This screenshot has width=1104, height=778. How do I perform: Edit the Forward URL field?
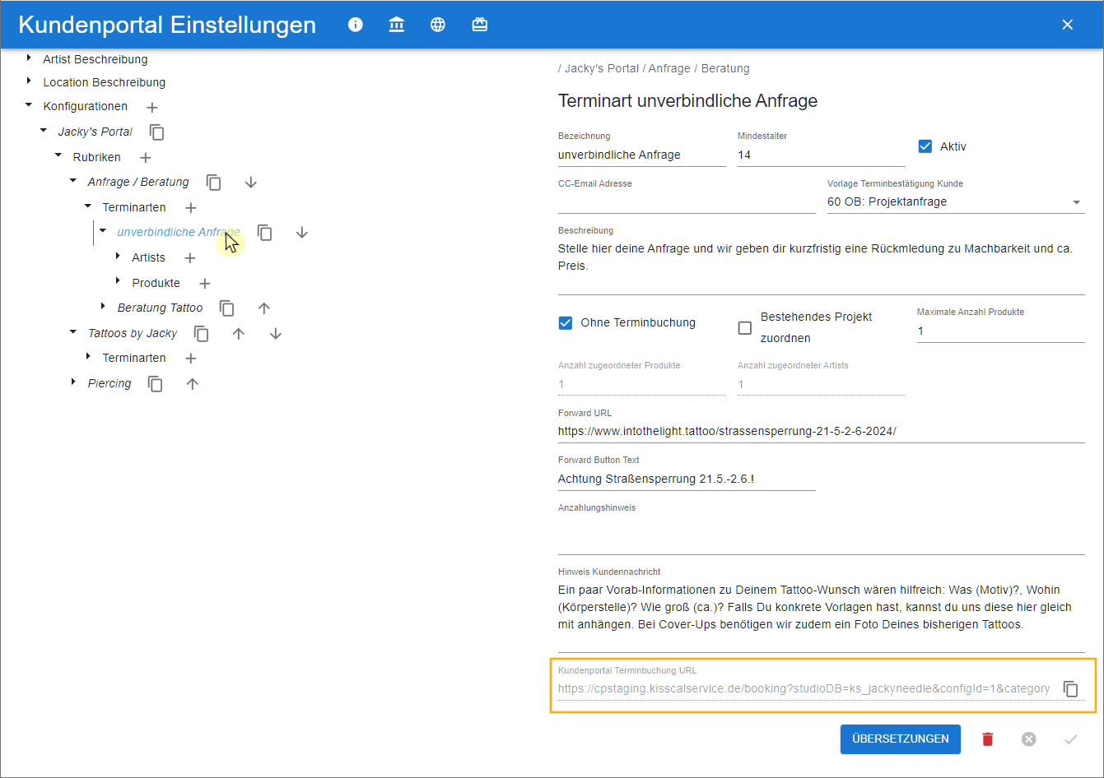[x=822, y=432]
